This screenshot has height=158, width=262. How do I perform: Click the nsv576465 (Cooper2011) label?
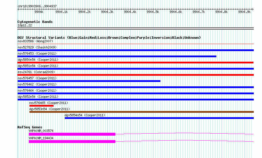tap(49, 103)
